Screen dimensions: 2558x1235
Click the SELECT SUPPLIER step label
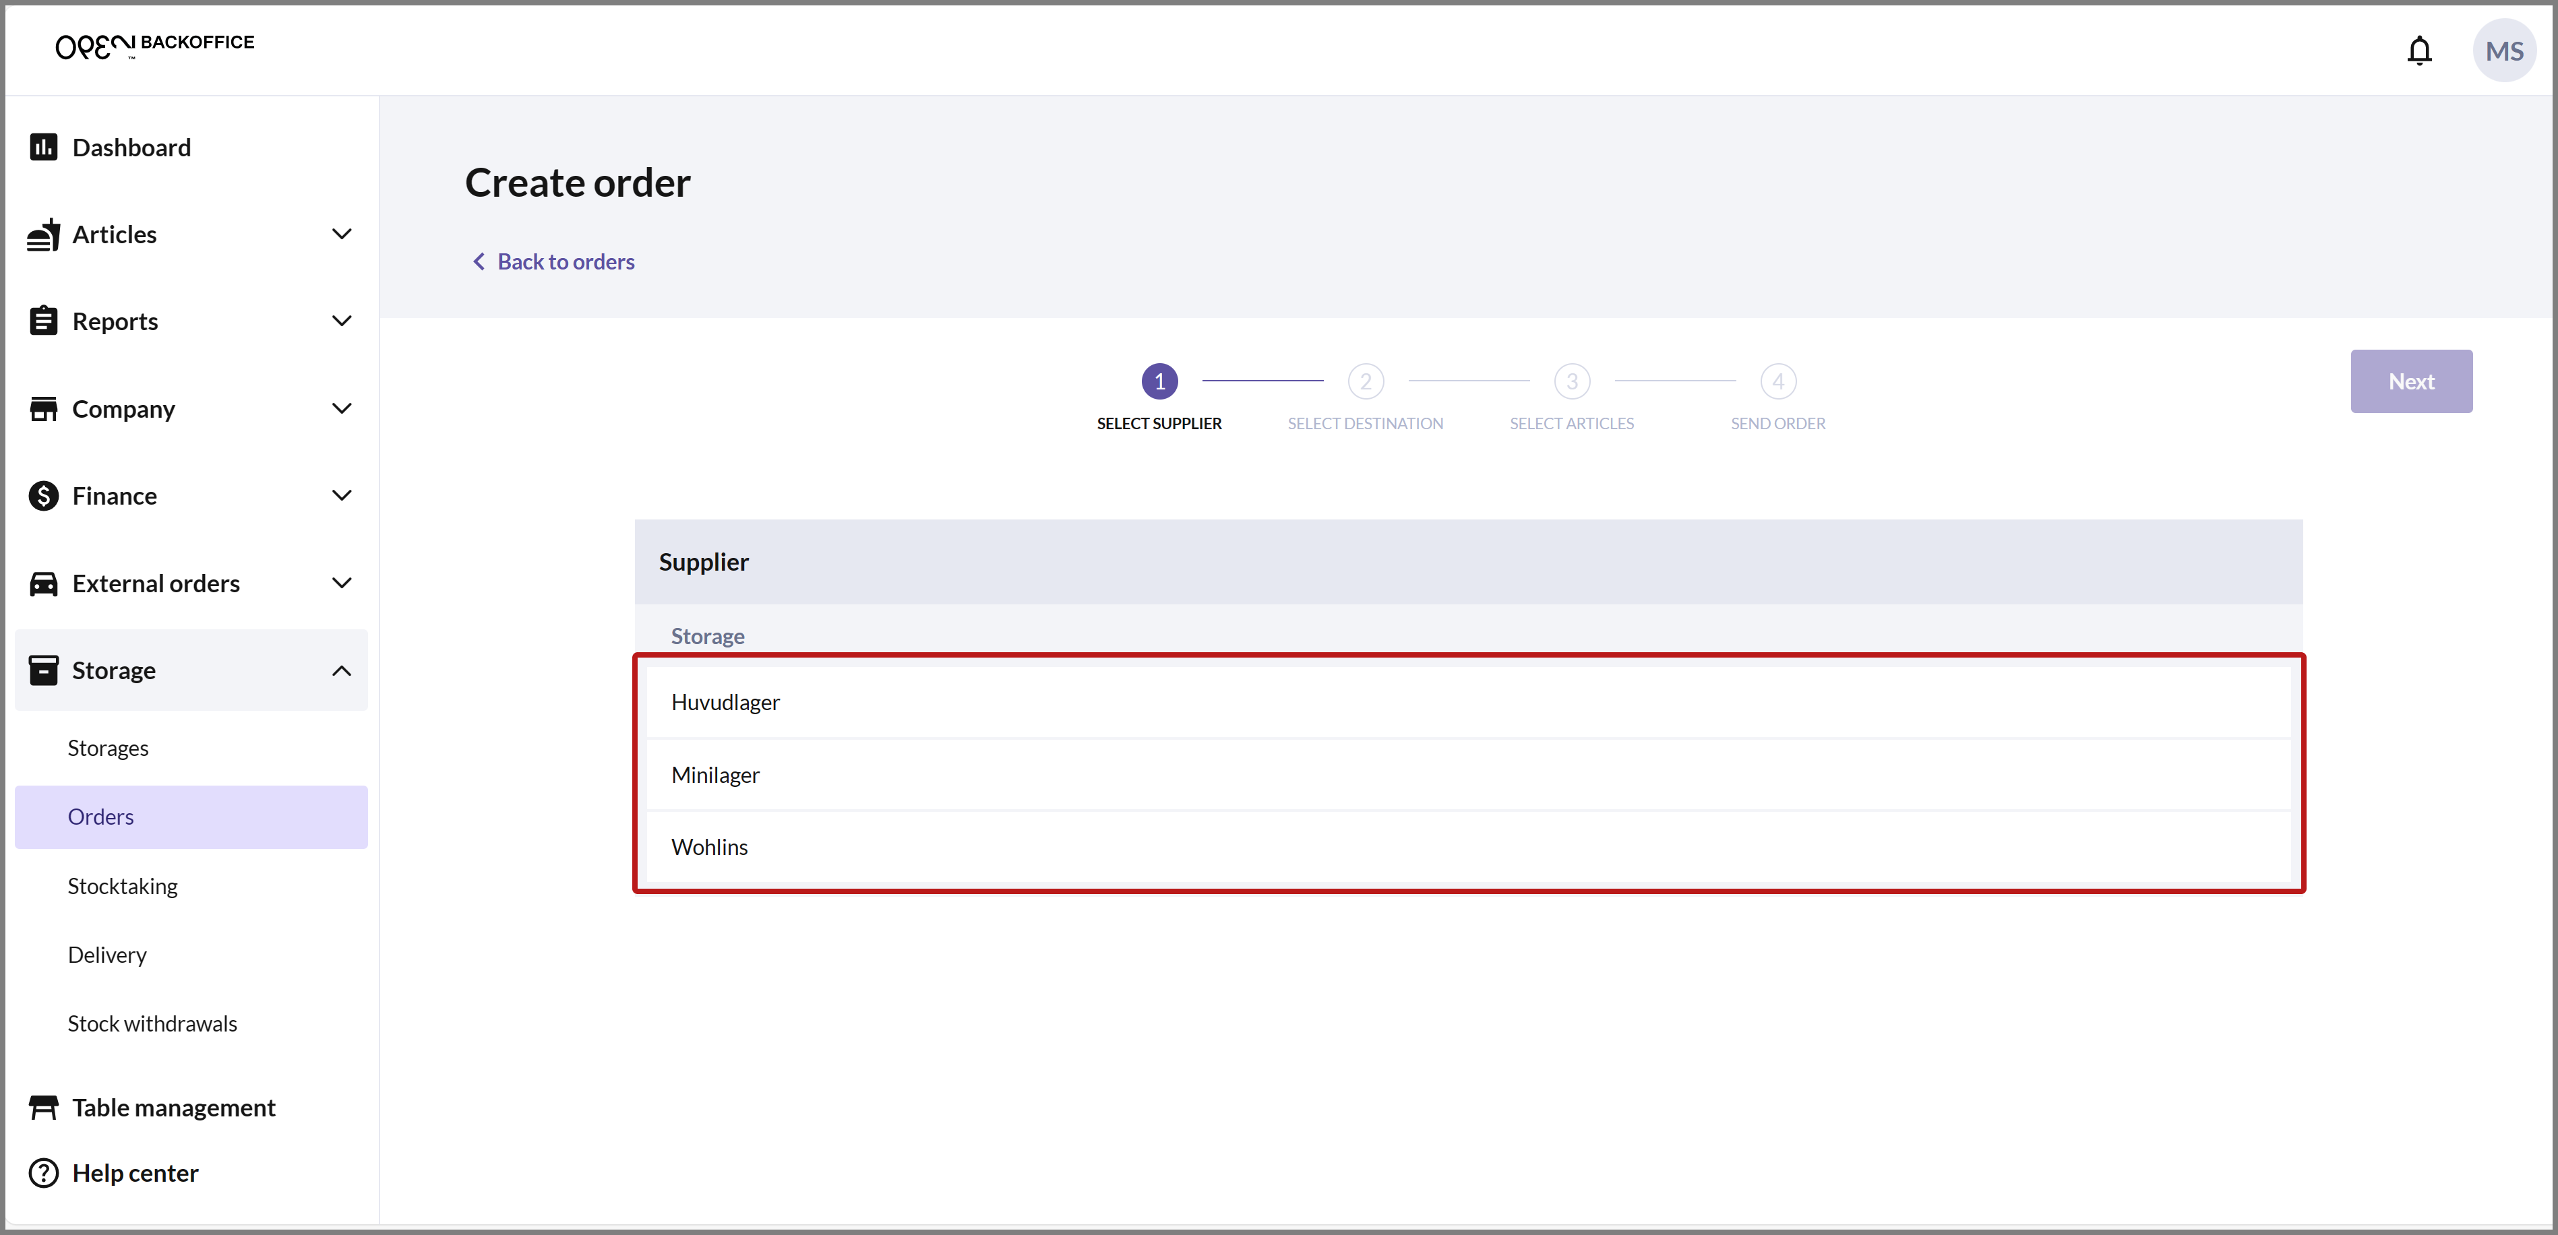1159,423
